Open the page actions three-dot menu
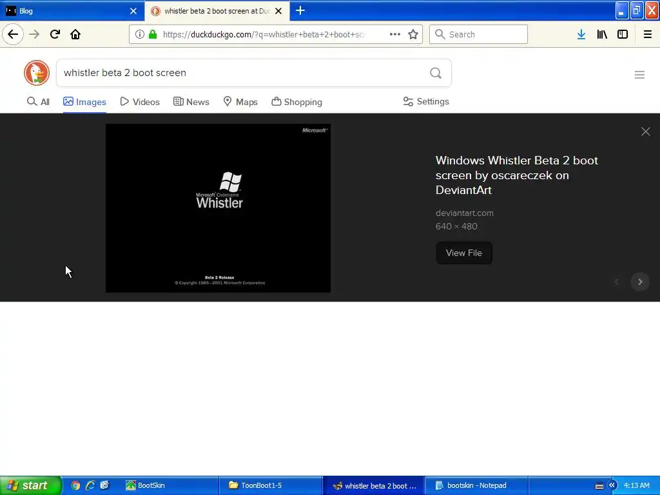 395,34
